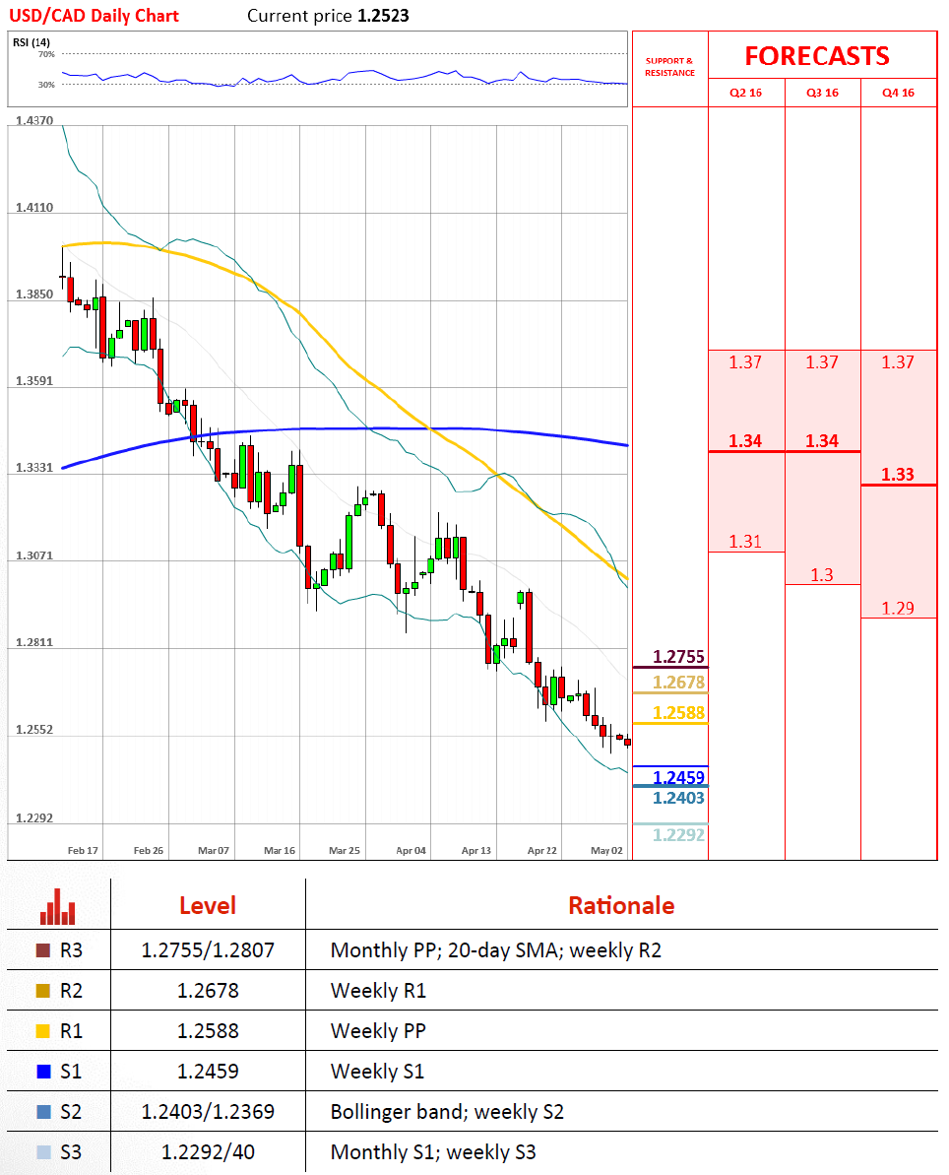
Task: Click the 1.2588 level table cell
Action: point(209,1031)
